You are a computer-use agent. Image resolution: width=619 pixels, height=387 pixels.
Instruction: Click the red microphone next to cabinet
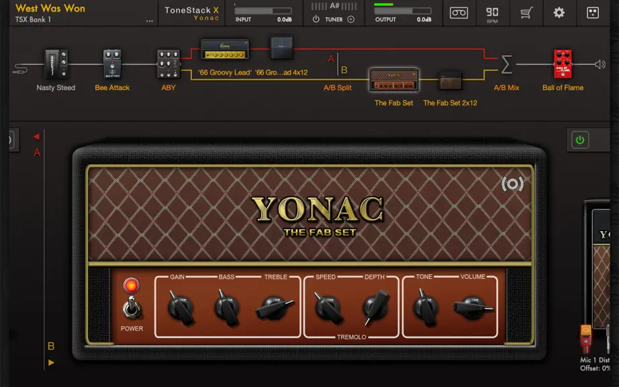[x=586, y=339]
